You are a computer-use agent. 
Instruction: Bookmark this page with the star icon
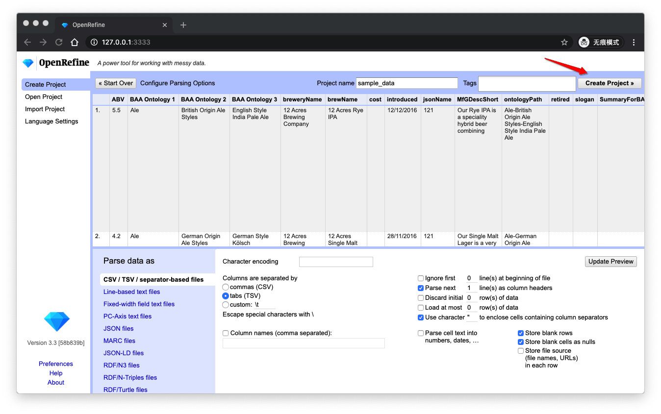564,42
